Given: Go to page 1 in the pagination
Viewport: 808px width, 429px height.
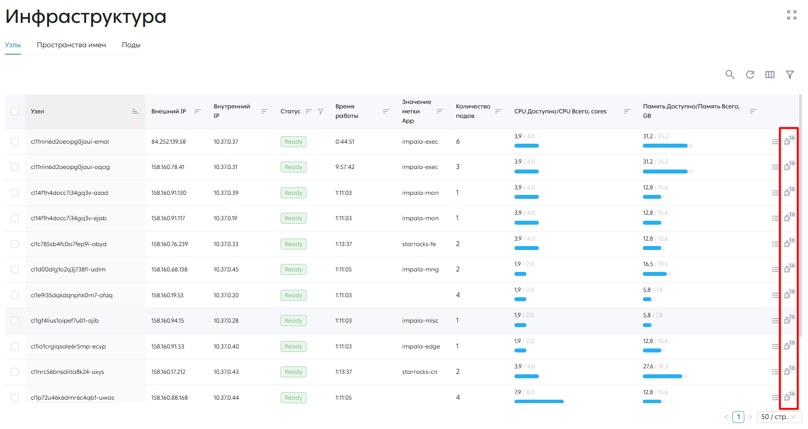Looking at the screenshot, I should (738, 417).
